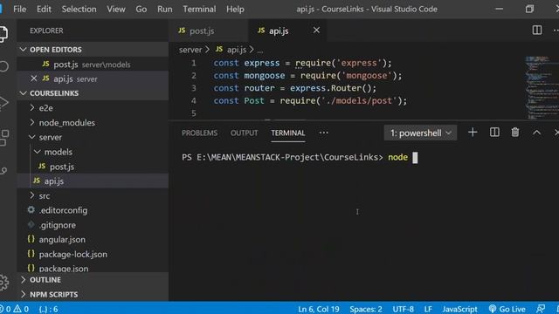Click terminal input after node command
Image resolution: width=559 pixels, height=314 pixels.
click(x=415, y=157)
